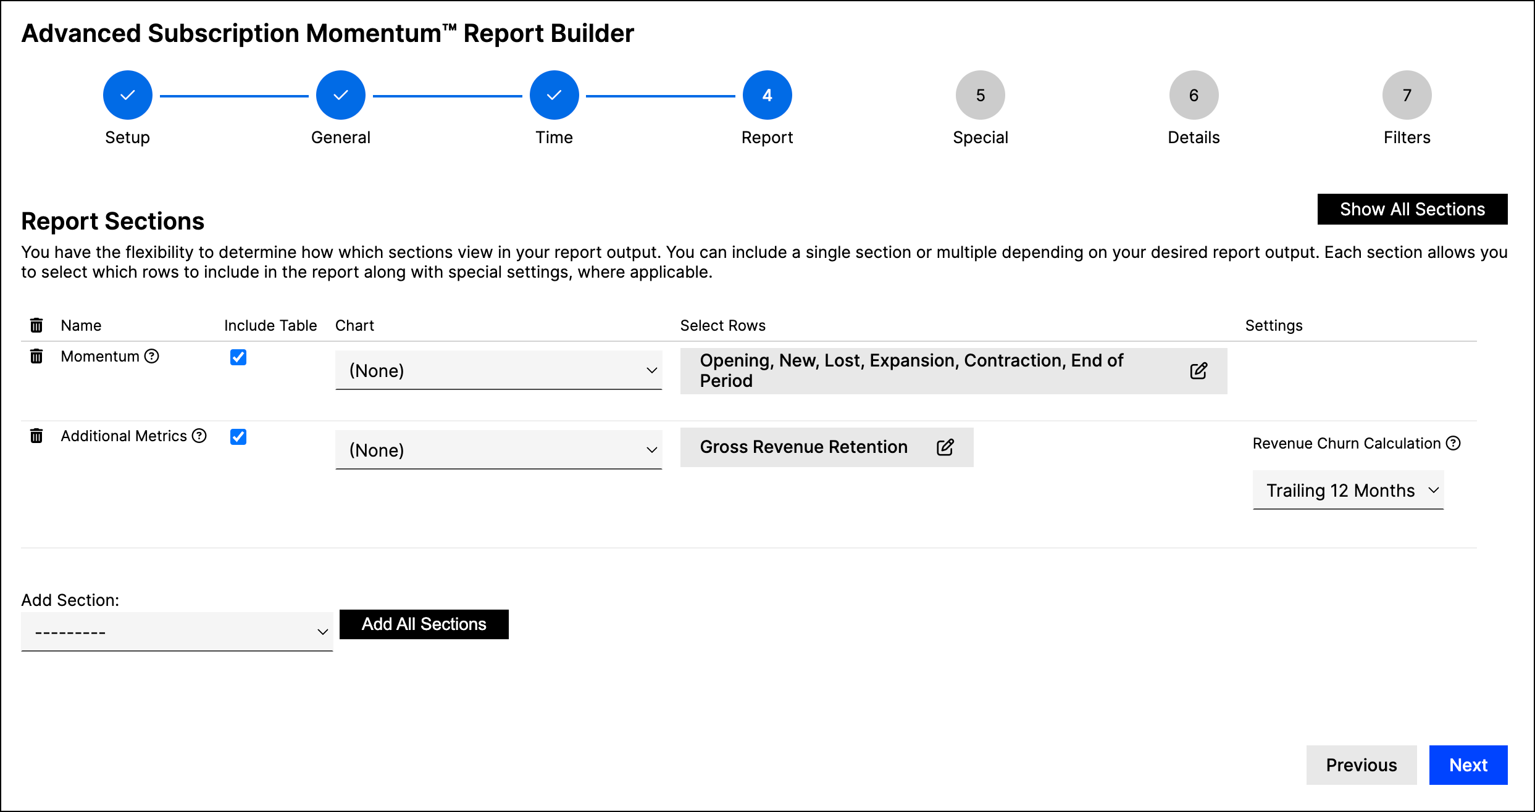This screenshot has width=1535, height=812.
Task: Jump to step 5 Special
Action: point(981,95)
